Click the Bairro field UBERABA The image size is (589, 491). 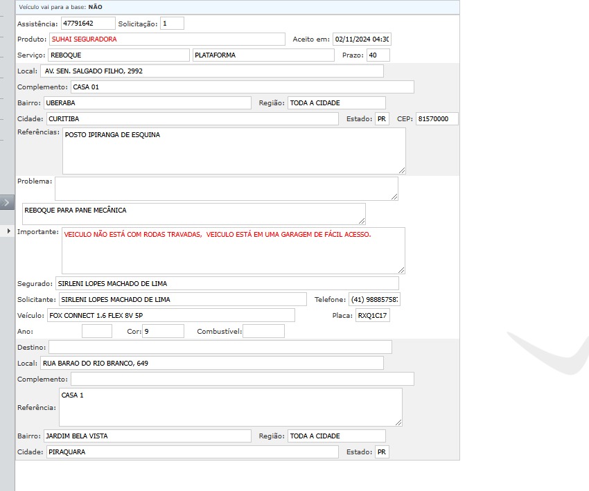pyautogui.click(x=147, y=103)
